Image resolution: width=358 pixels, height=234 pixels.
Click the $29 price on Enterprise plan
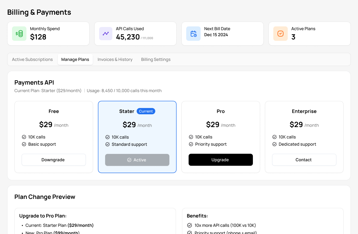click(x=296, y=124)
